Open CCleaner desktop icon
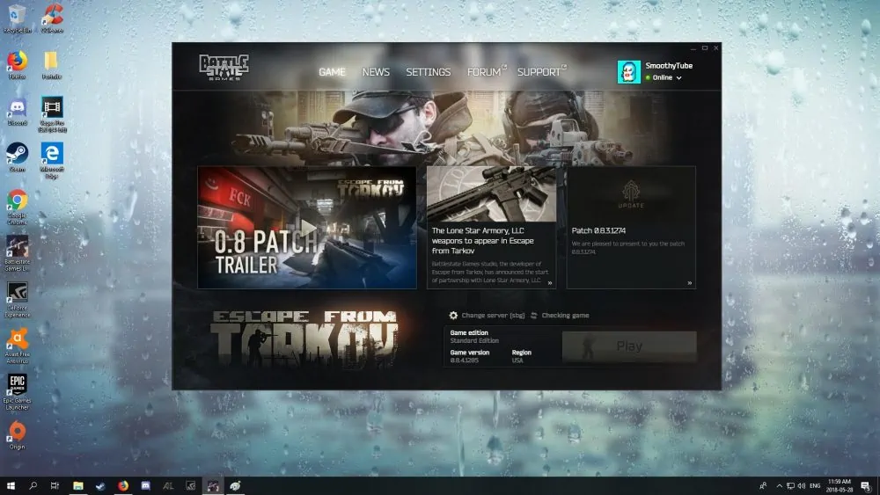 [x=52, y=18]
